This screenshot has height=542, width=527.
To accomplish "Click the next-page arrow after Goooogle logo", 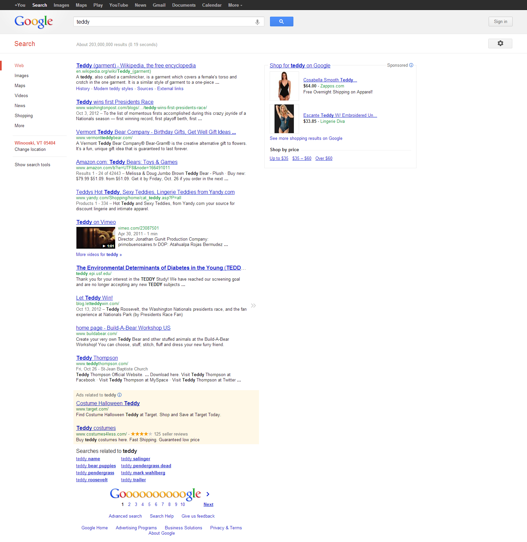I will [x=208, y=494].
